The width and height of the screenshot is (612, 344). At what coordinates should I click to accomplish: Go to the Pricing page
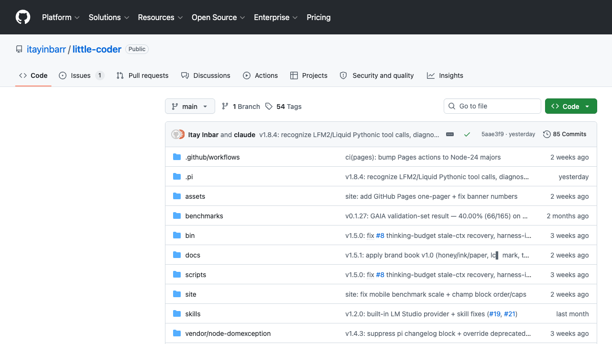pyautogui.click(x=318, y=17)
